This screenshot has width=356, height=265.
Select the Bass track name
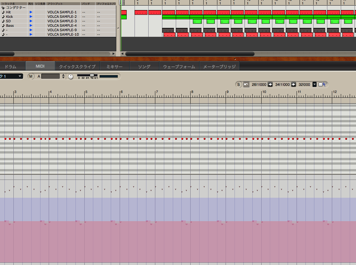click(10, 25)
